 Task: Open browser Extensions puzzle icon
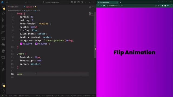click(162, 6)
